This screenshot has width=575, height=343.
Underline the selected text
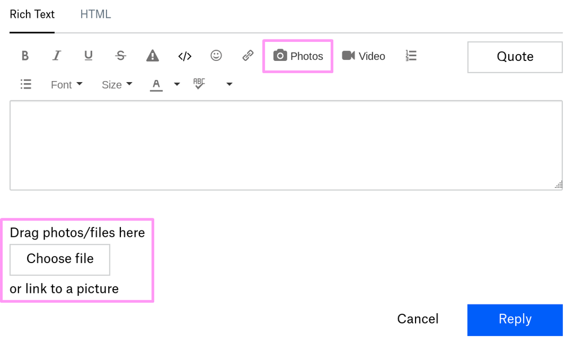click(x=88, y=56)
